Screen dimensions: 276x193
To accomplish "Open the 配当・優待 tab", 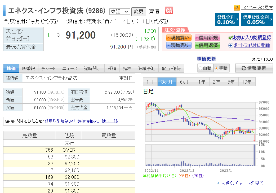I will [171, 69].
